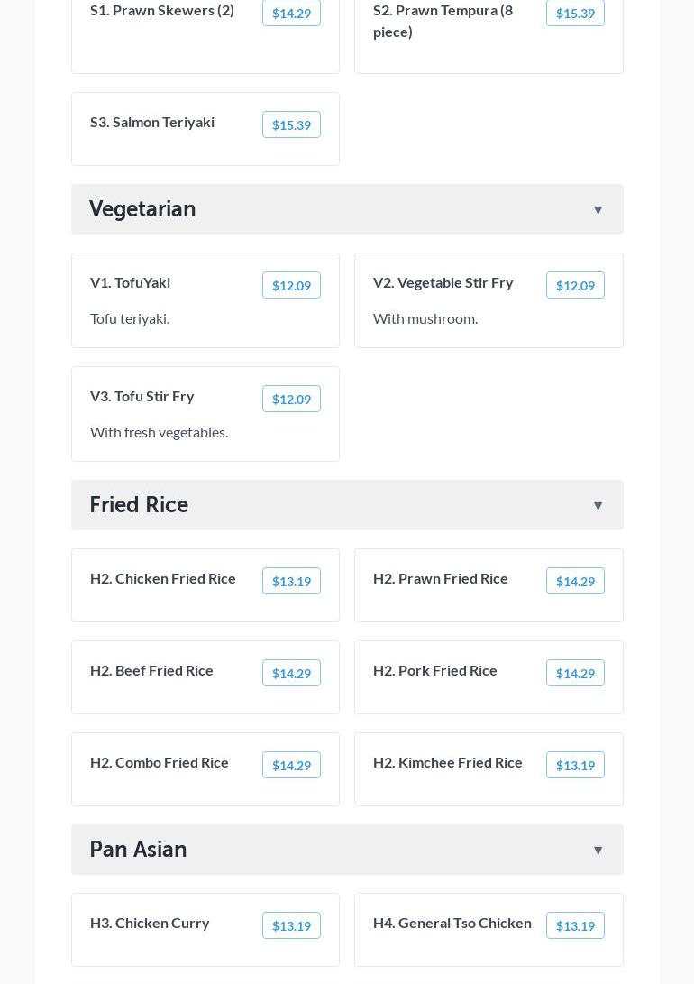Collapse the Vegetarian section arrow

pos(598,210)
